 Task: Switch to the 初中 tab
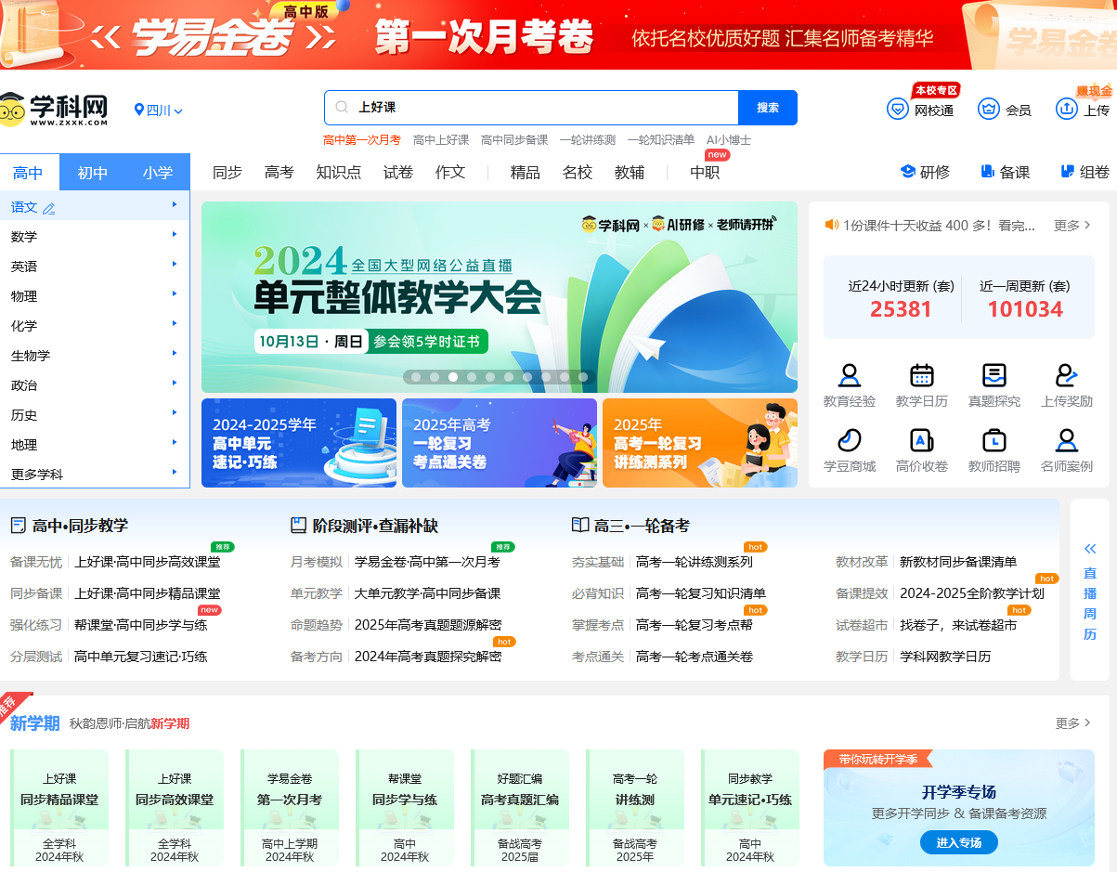[92, 173]
